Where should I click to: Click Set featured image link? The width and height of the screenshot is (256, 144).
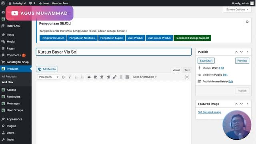click(209, 112)
